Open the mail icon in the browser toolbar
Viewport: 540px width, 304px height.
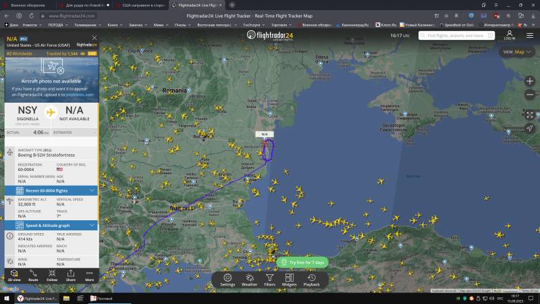point(483,16)
